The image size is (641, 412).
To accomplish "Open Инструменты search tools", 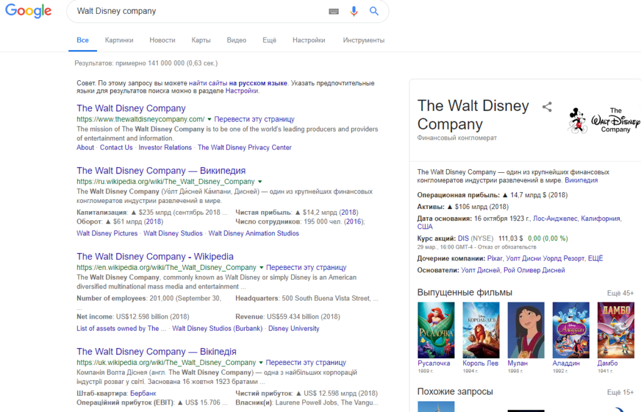I will click(x=364, y=40).
